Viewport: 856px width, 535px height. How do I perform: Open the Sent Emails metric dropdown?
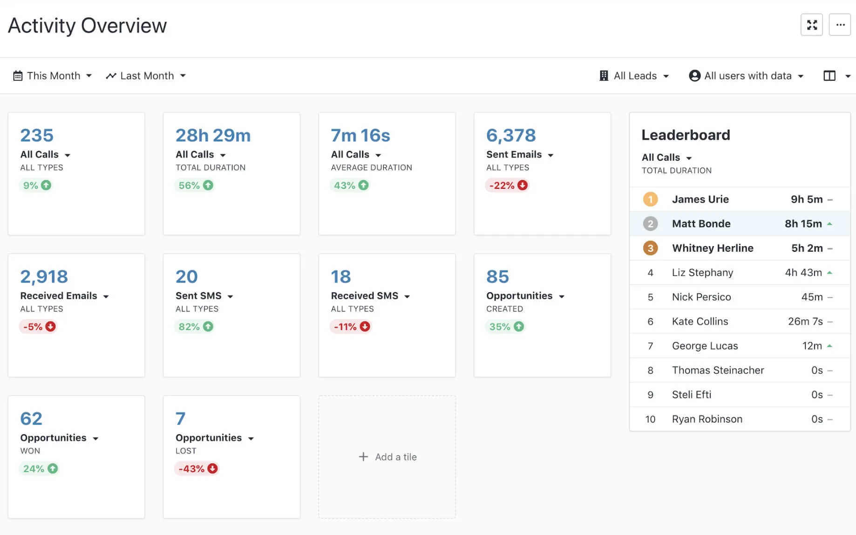click(x=551, y=154)
